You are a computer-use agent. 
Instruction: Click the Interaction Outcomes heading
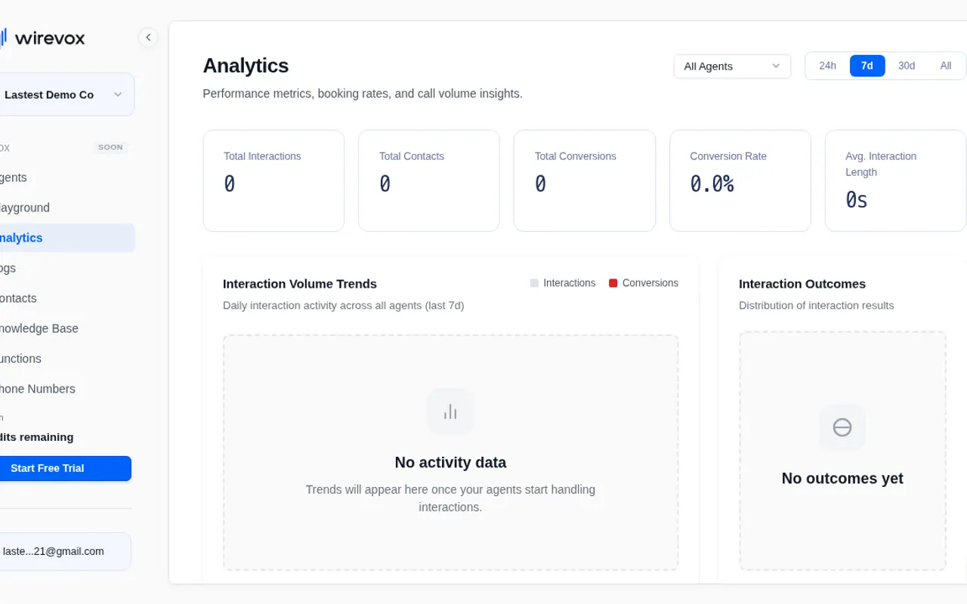point(802,284)
